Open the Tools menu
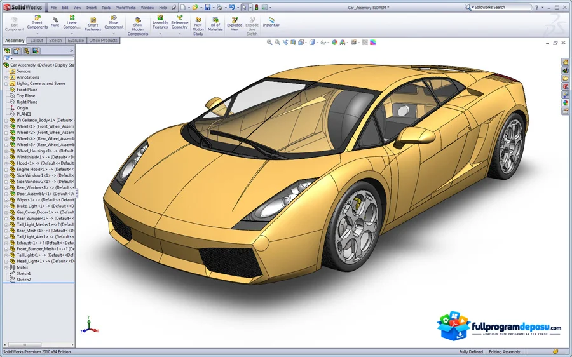572x357 pixels. 106,7
